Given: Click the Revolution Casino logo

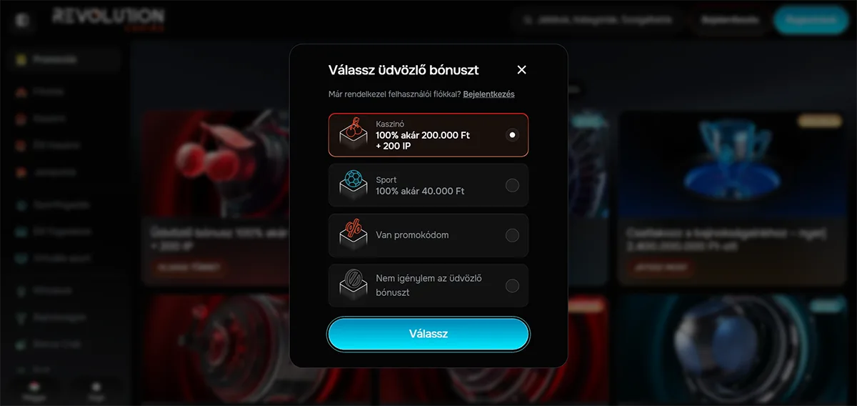Looking at the screenshot, I should tap(108, 19).
